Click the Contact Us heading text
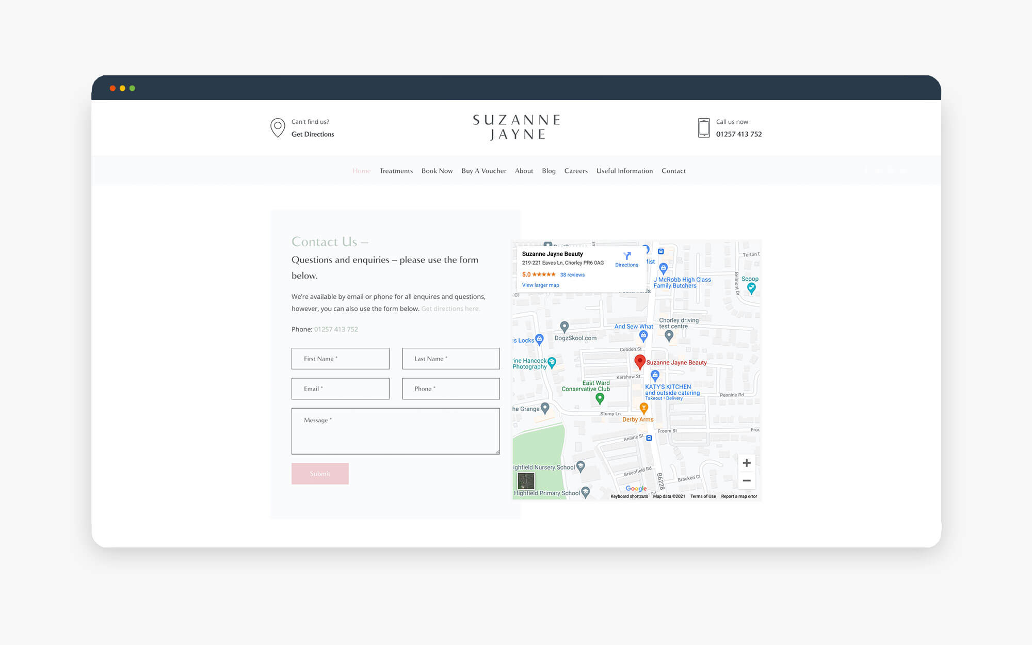This screenshot has width=1032, height=645. [330, 241]
